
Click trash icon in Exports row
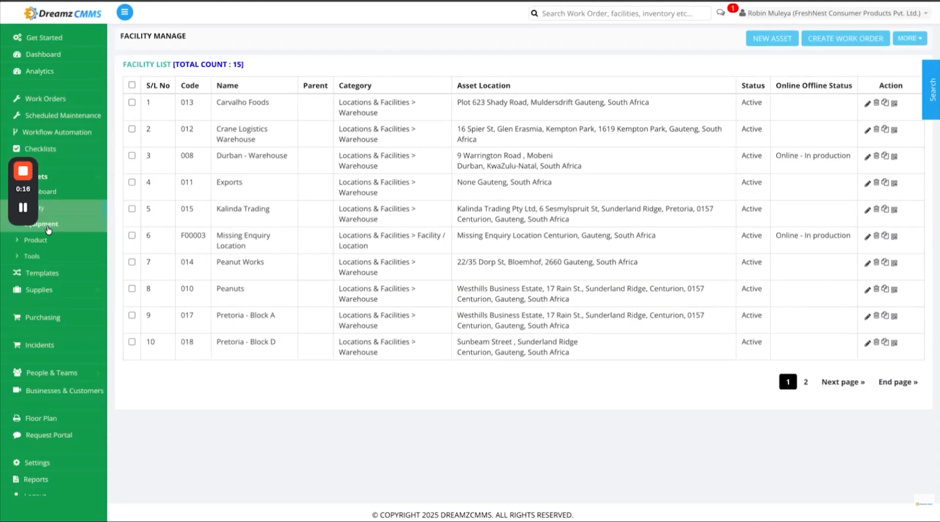tap(876, 183)
